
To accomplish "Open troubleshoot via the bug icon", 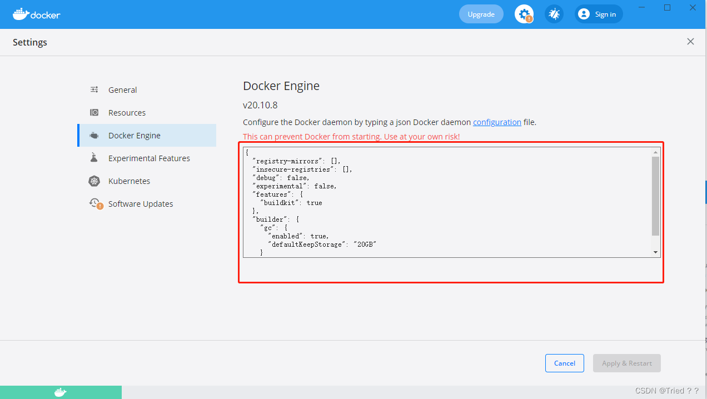I will [x=554, y=14].
